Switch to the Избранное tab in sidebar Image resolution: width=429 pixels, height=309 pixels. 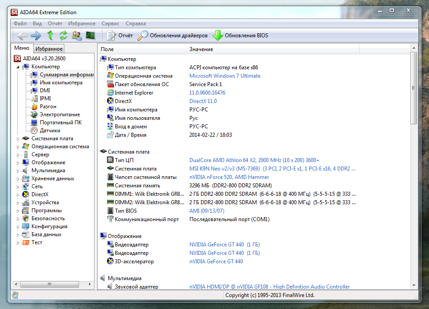[49, 49]
